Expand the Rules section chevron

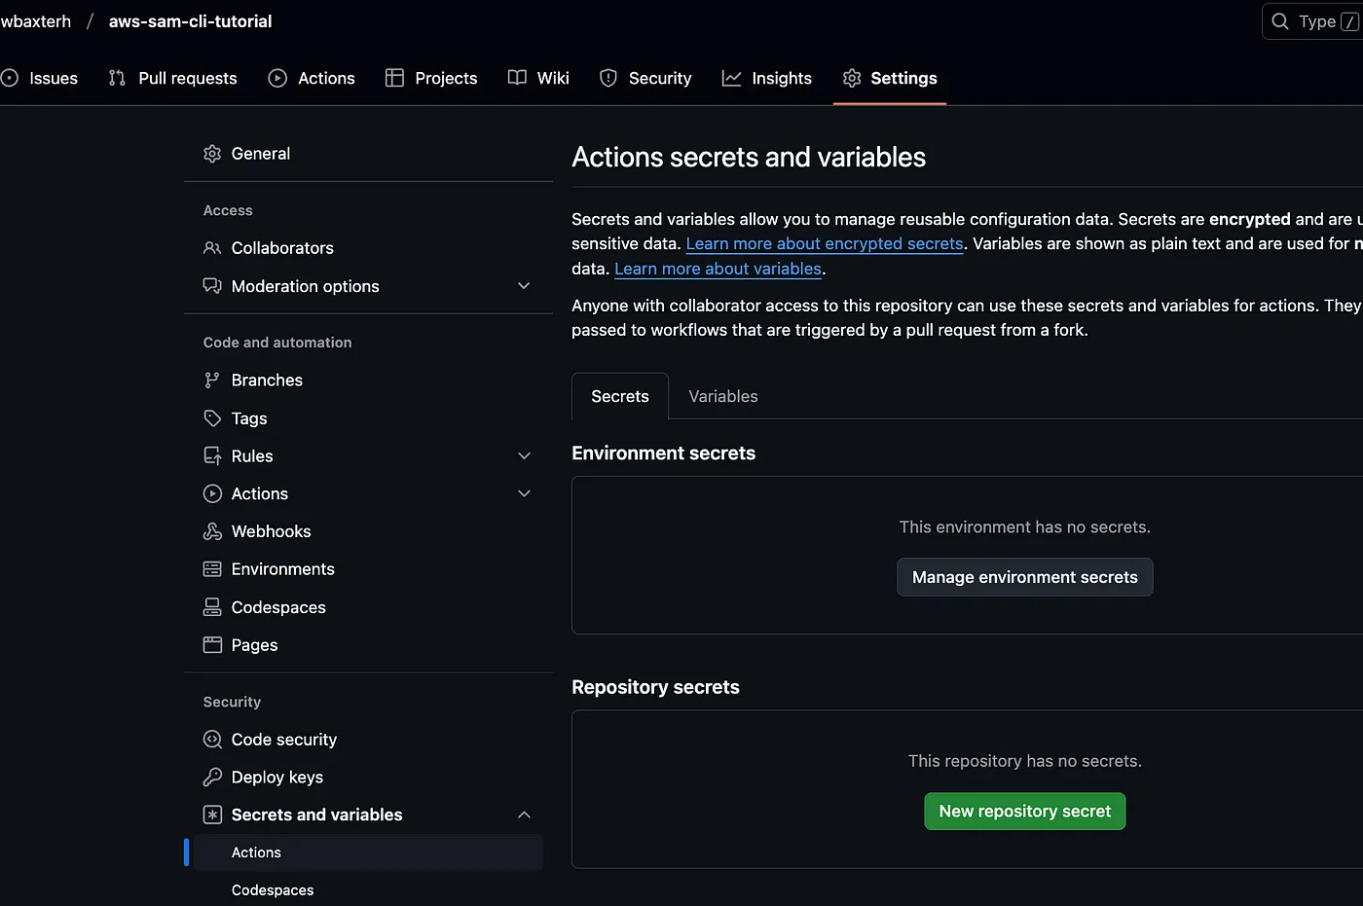[524, 456]
